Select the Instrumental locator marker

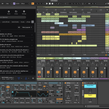pyautogui.click(x=73, y=12)
